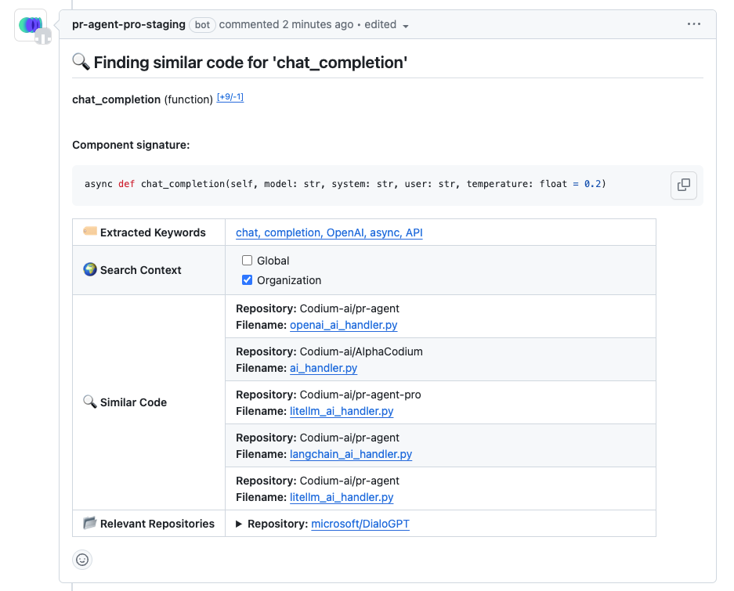
Task: Add an emoji reaction to comment
Action: pyautogui.click(x=82, y=559)
